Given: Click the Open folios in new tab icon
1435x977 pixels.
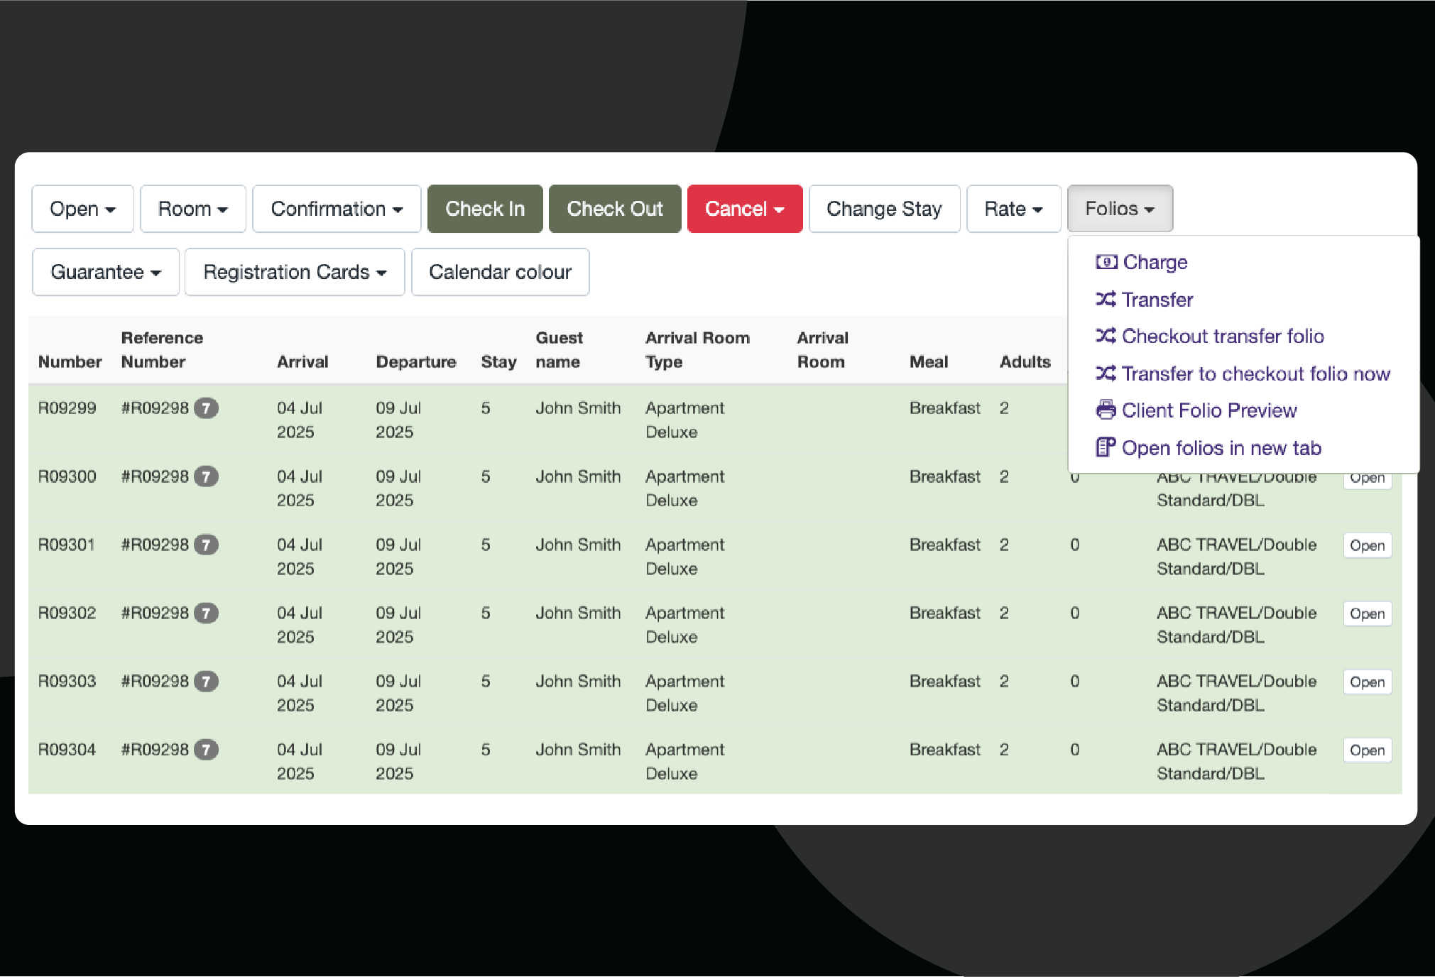Looking at the screenshot, I should point(1106,447).
